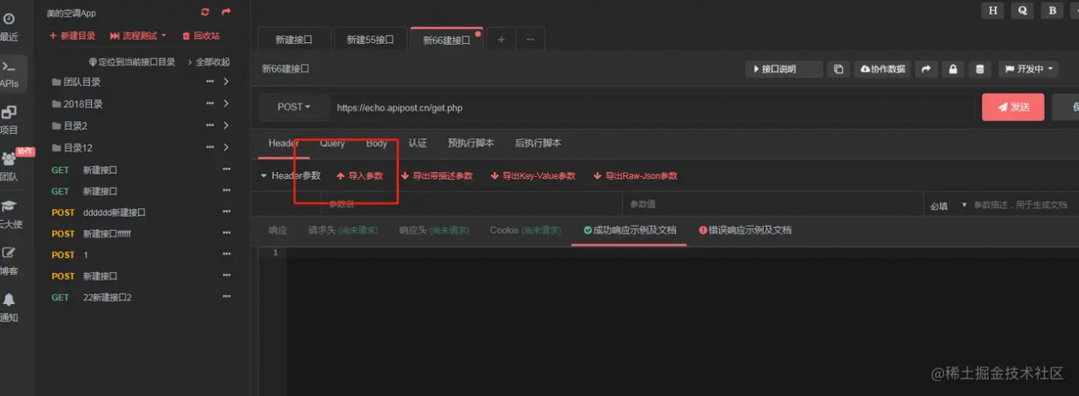Click the share arrow icon beside 协作数据
This screenshot has height=396, width=1079.
(926, 69)
